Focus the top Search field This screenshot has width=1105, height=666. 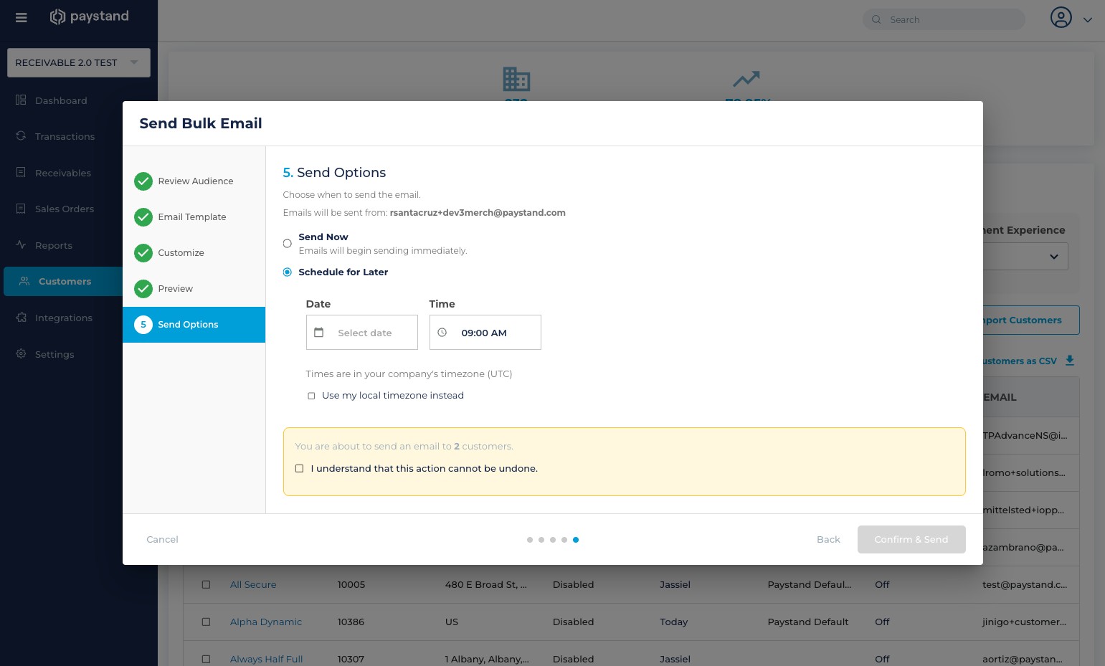(944, 19)
